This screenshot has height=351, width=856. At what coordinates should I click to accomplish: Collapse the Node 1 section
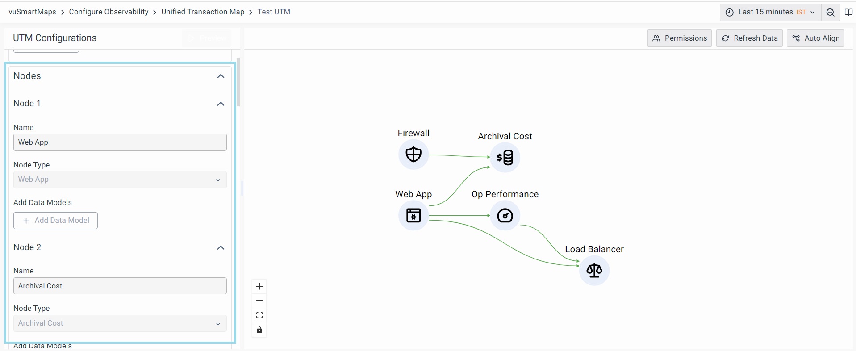coord(221,104)
